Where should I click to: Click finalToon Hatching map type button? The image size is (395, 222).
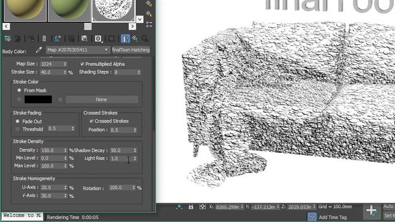pos(131,50)
